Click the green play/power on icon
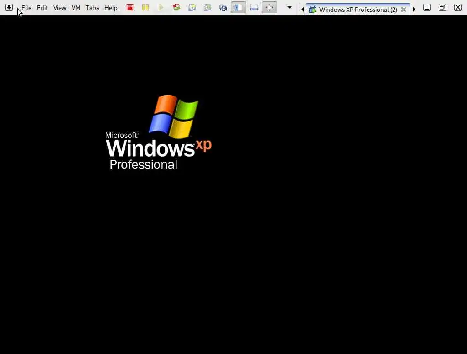The height and width of the screenshot is (354, 467). click(161, 7)
